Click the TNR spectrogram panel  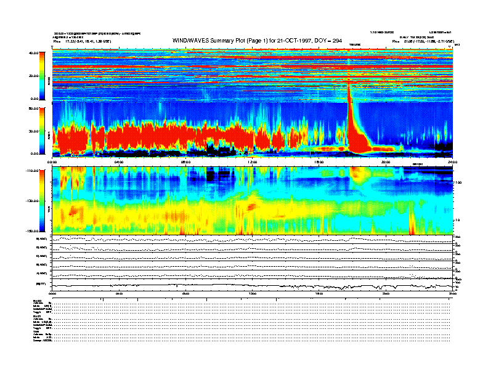(x=253, y=201)
